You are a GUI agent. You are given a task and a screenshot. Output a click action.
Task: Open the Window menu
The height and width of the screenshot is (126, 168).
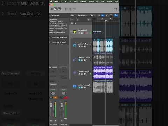tap(110, 1)
